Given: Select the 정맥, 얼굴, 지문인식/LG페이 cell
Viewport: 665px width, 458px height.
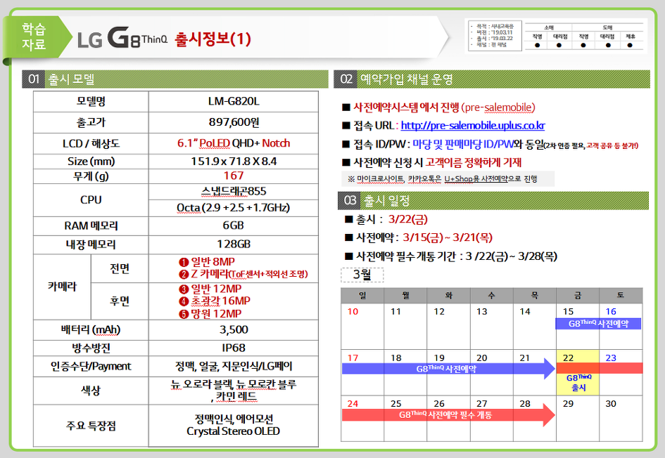Looking at the screenshot, I should pyautogui.click(x=233, y=366).
